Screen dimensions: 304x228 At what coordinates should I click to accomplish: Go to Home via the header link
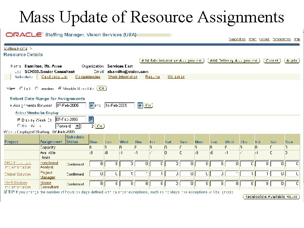[252, 39]
